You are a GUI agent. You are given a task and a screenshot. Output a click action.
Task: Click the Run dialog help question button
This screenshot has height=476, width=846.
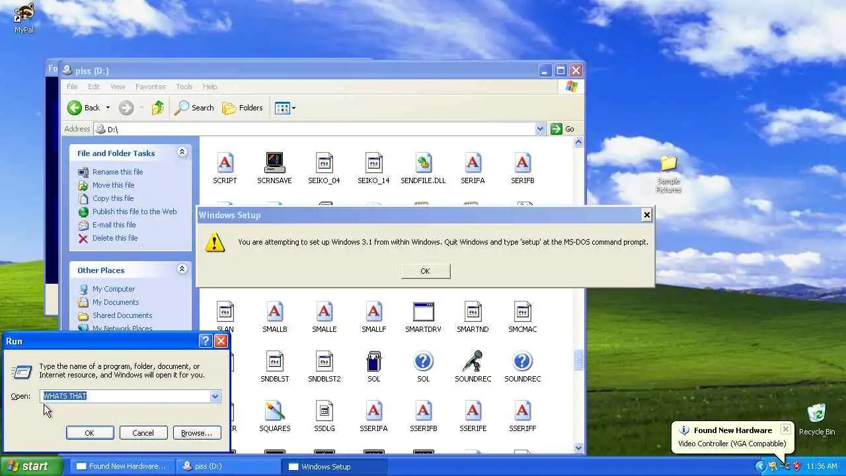point(206,341)
